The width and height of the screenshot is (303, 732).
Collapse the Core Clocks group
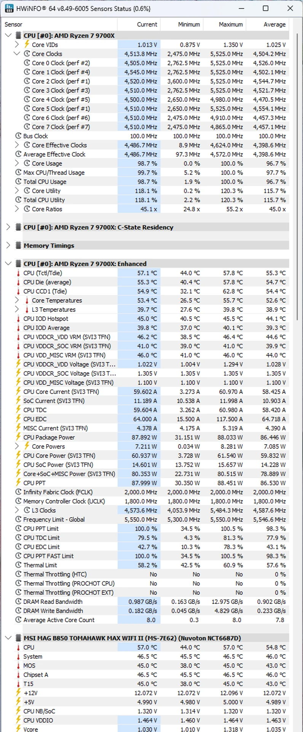point(17,53)
